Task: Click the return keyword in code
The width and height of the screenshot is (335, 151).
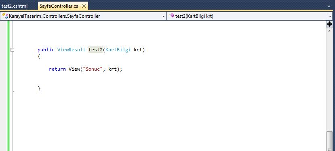Action: tap(57, 69)
